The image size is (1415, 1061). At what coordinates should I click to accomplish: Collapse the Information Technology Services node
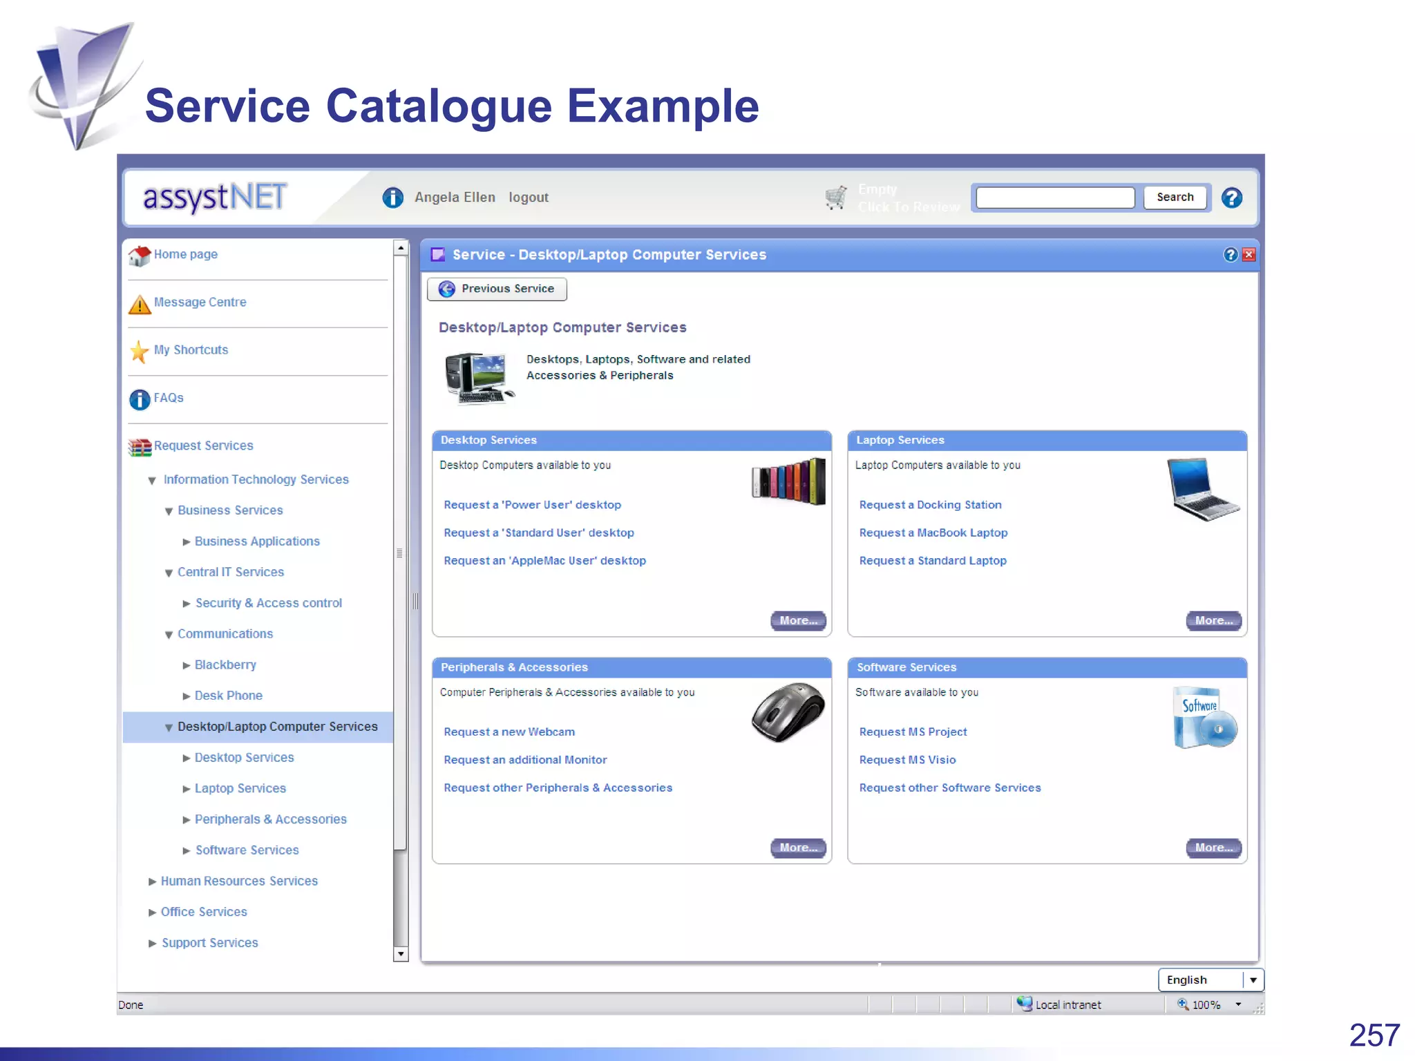(152, 480)
